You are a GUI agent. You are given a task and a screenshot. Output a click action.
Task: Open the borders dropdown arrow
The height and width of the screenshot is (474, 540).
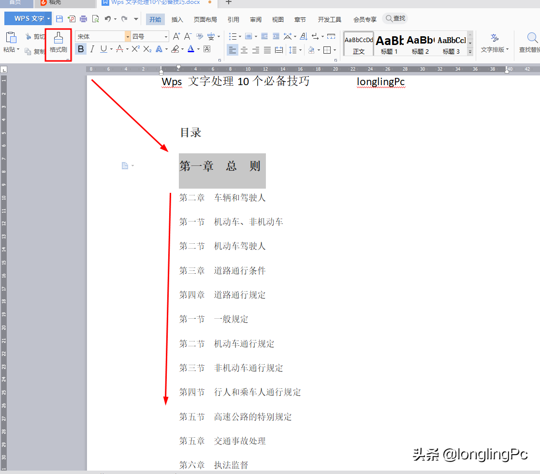point(335,50)
